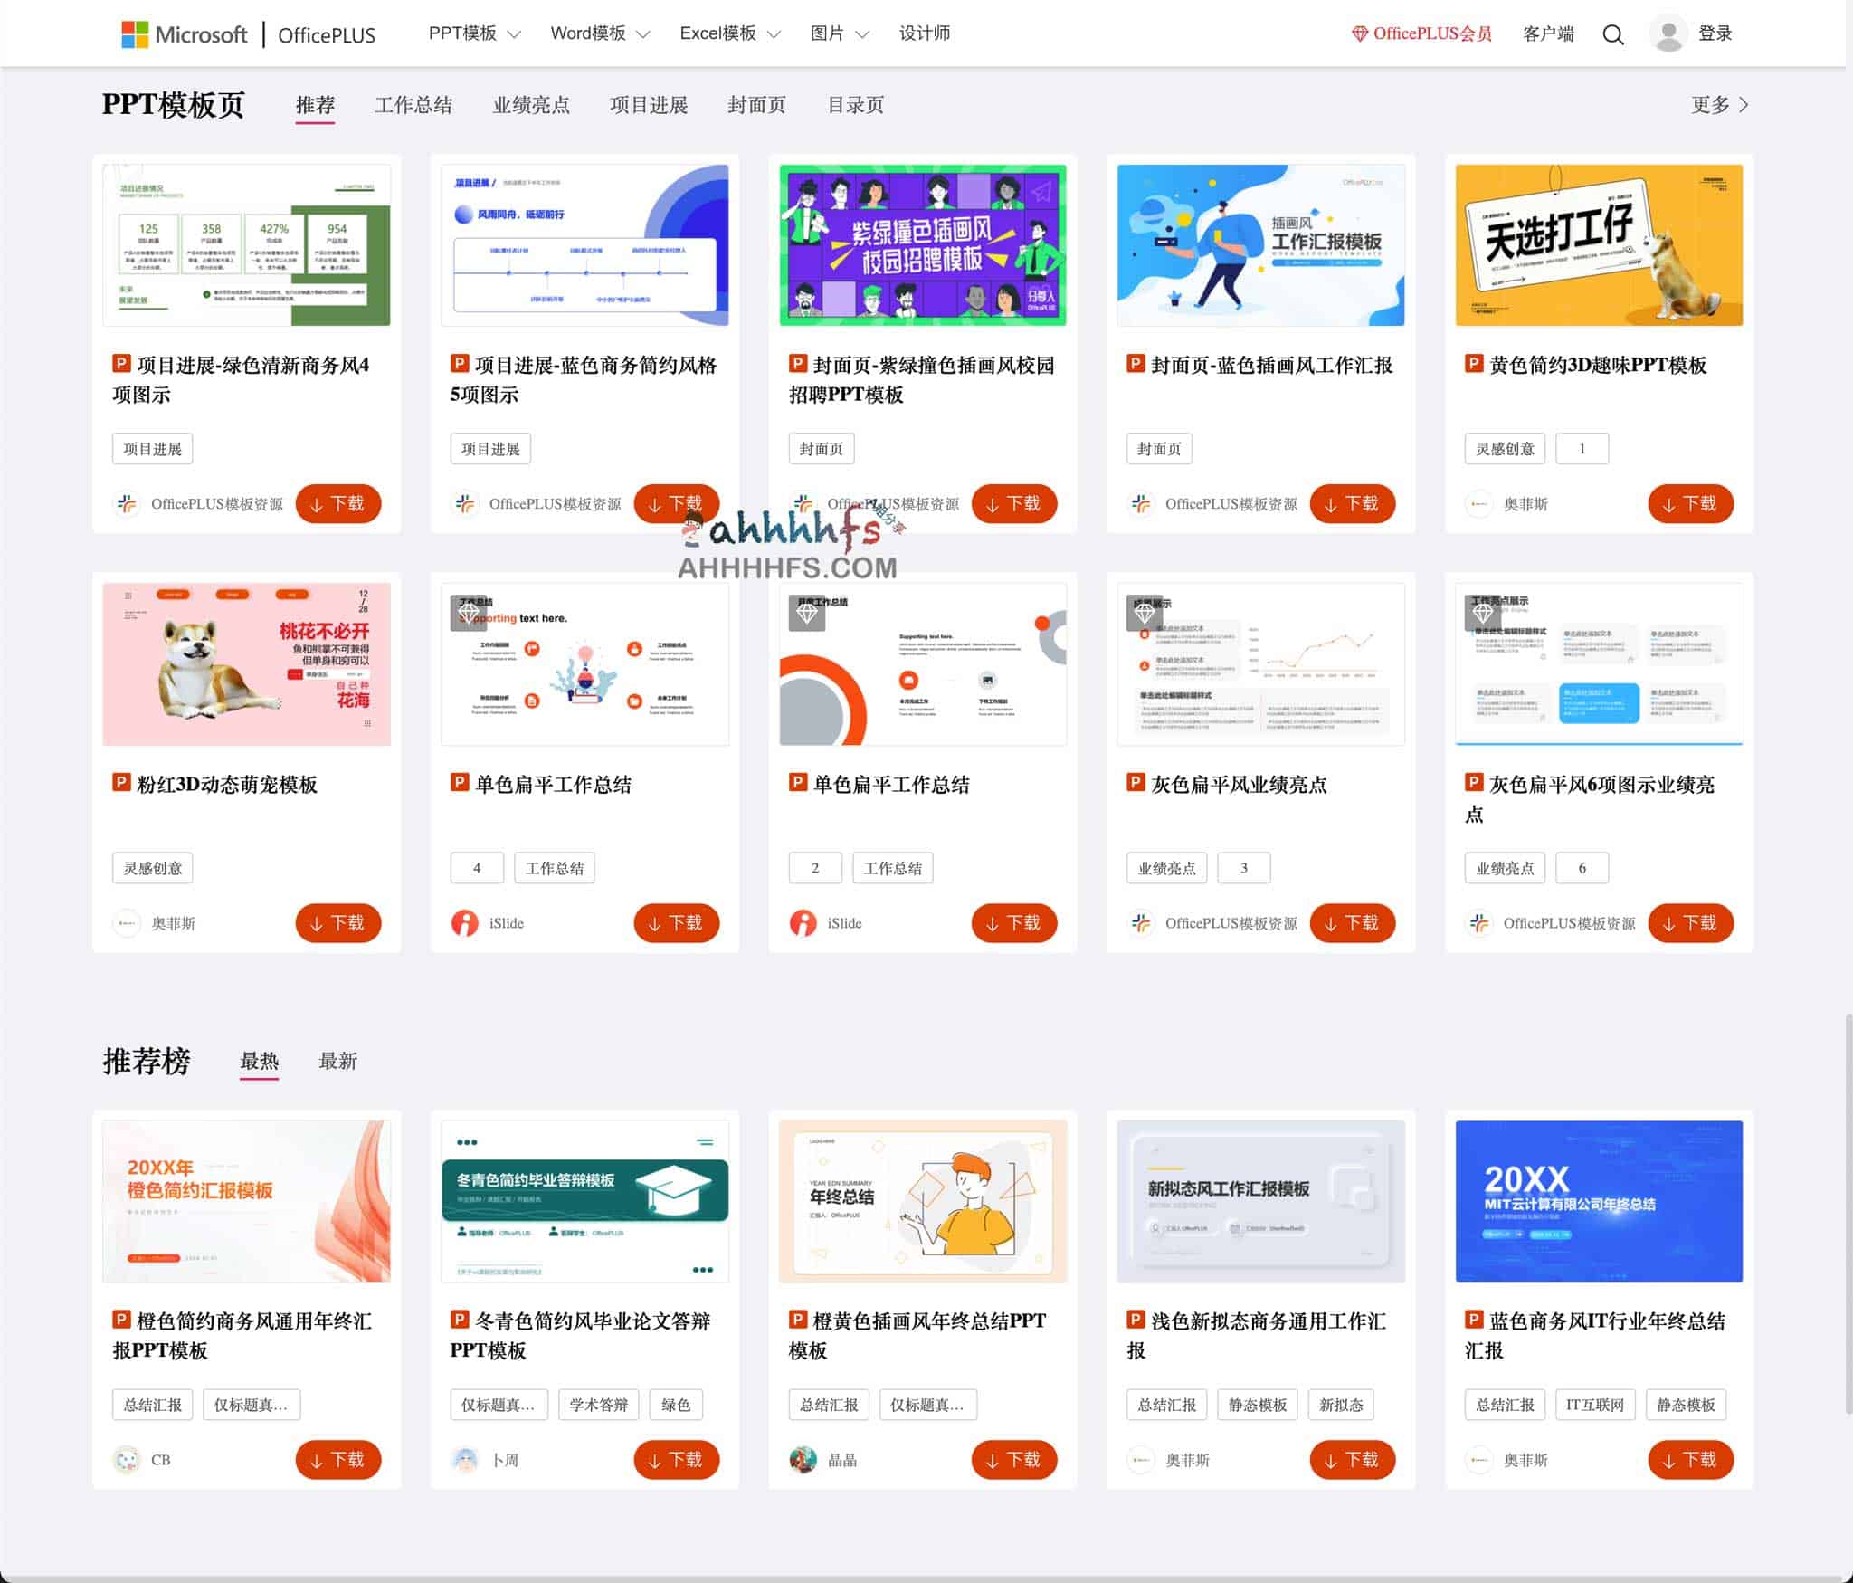The width and height of the screenshot is (1853, 1583).
Task: Click the Microsoft OfficePLUS logo
Action: pos(244,33)
